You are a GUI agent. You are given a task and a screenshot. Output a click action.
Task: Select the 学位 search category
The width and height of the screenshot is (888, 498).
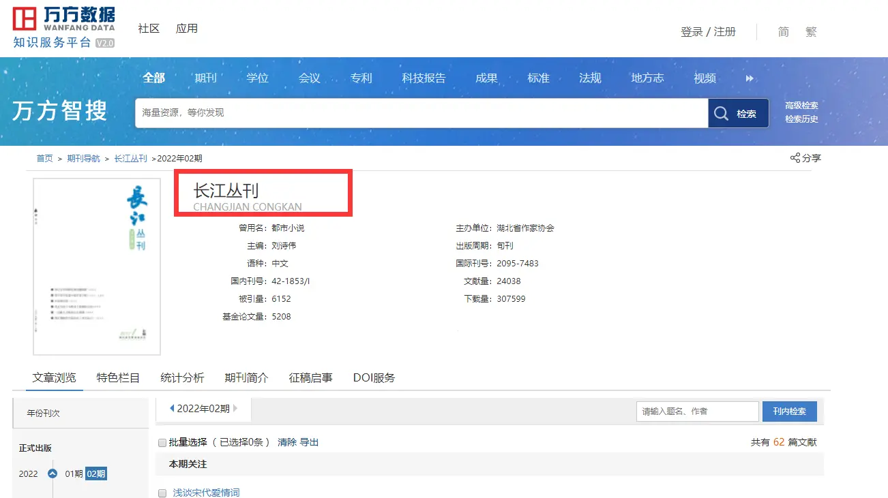point(258,78)
